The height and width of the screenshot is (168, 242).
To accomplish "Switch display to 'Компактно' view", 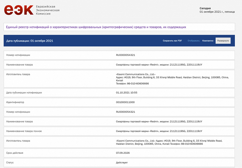I will coord(208,41).
